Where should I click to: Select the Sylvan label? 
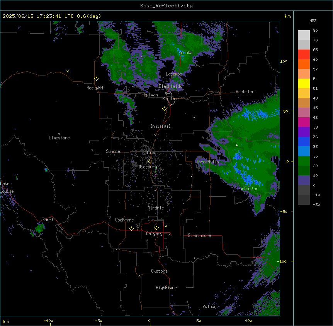pos(151,95)
